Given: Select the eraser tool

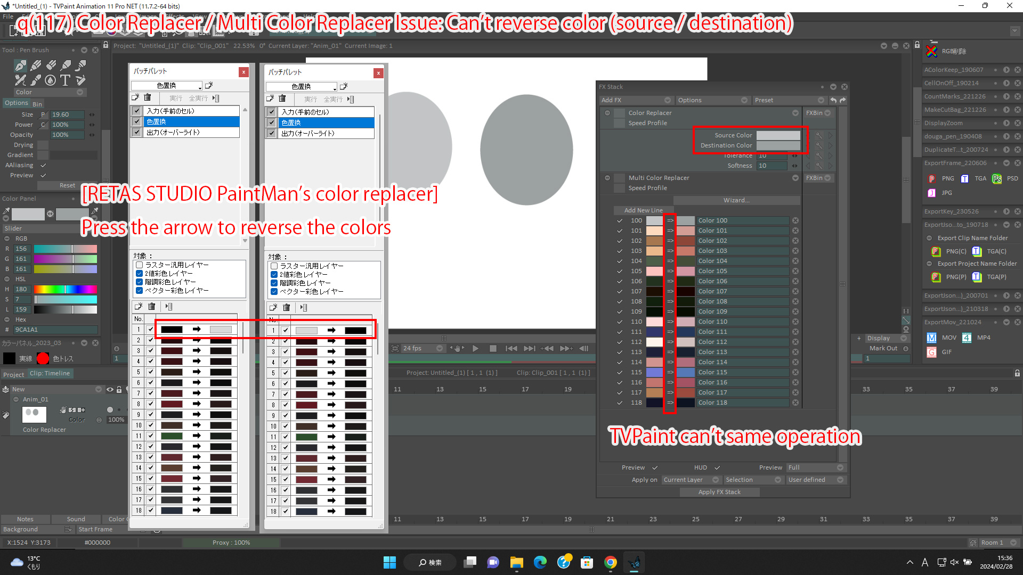Looking at the screenshot, I should (51, 65).
